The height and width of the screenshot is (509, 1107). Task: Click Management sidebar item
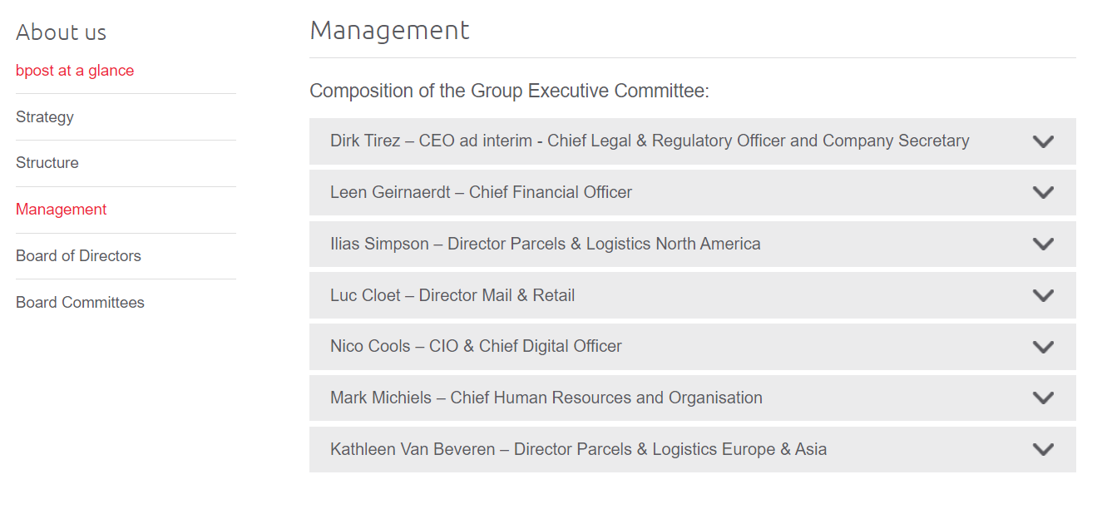tap(62, 210)
